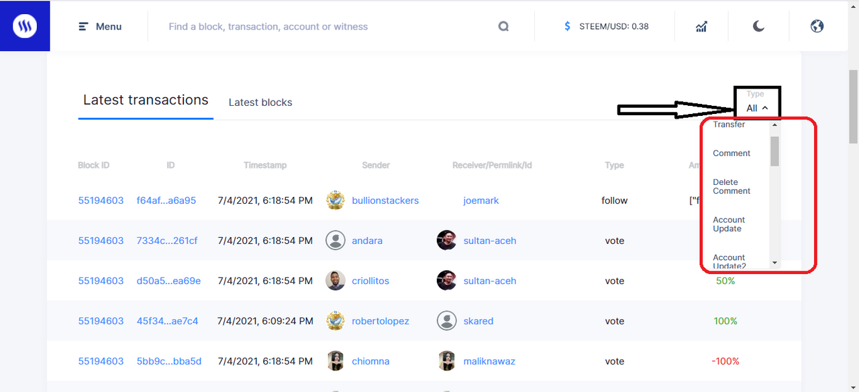Click the globe language icon
859x392 pixels.
(x=817, y=27)
